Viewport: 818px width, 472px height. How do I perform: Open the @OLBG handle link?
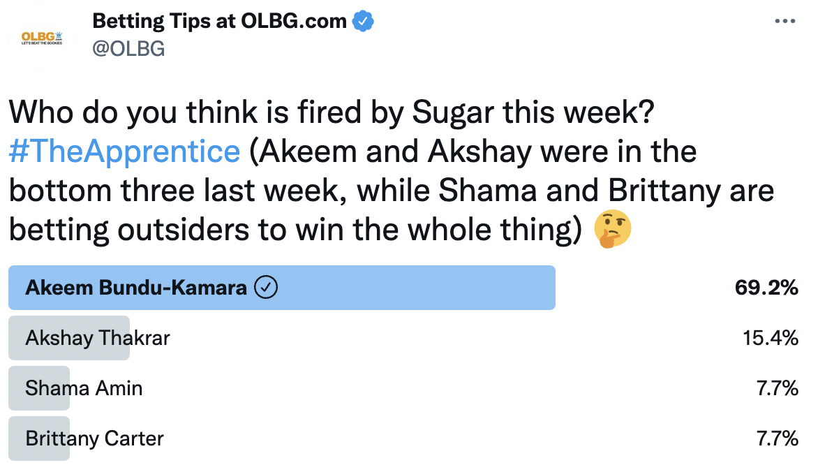[128, 49]
